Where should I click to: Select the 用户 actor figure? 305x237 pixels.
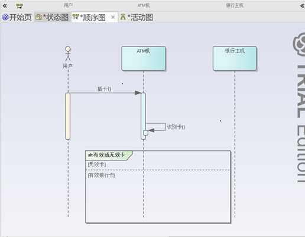point(68,54)
